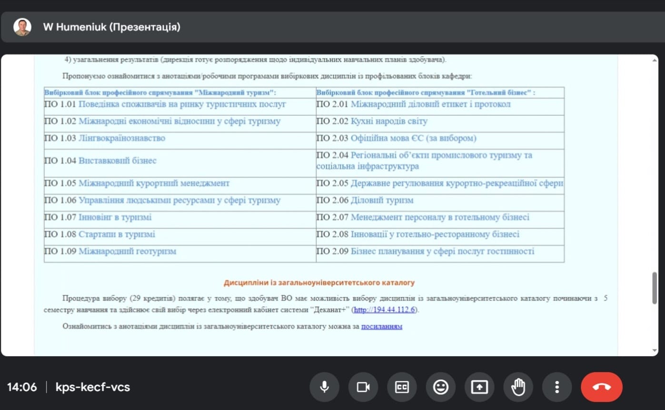Raise your hand in the meeting
This screenshot has width=665, height=410.
point(518,387)
